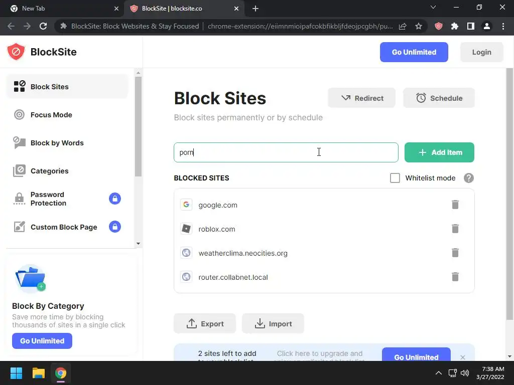Open Password Protection section
The height and width of the screenshot is (385, 514).
coord(67,199)
